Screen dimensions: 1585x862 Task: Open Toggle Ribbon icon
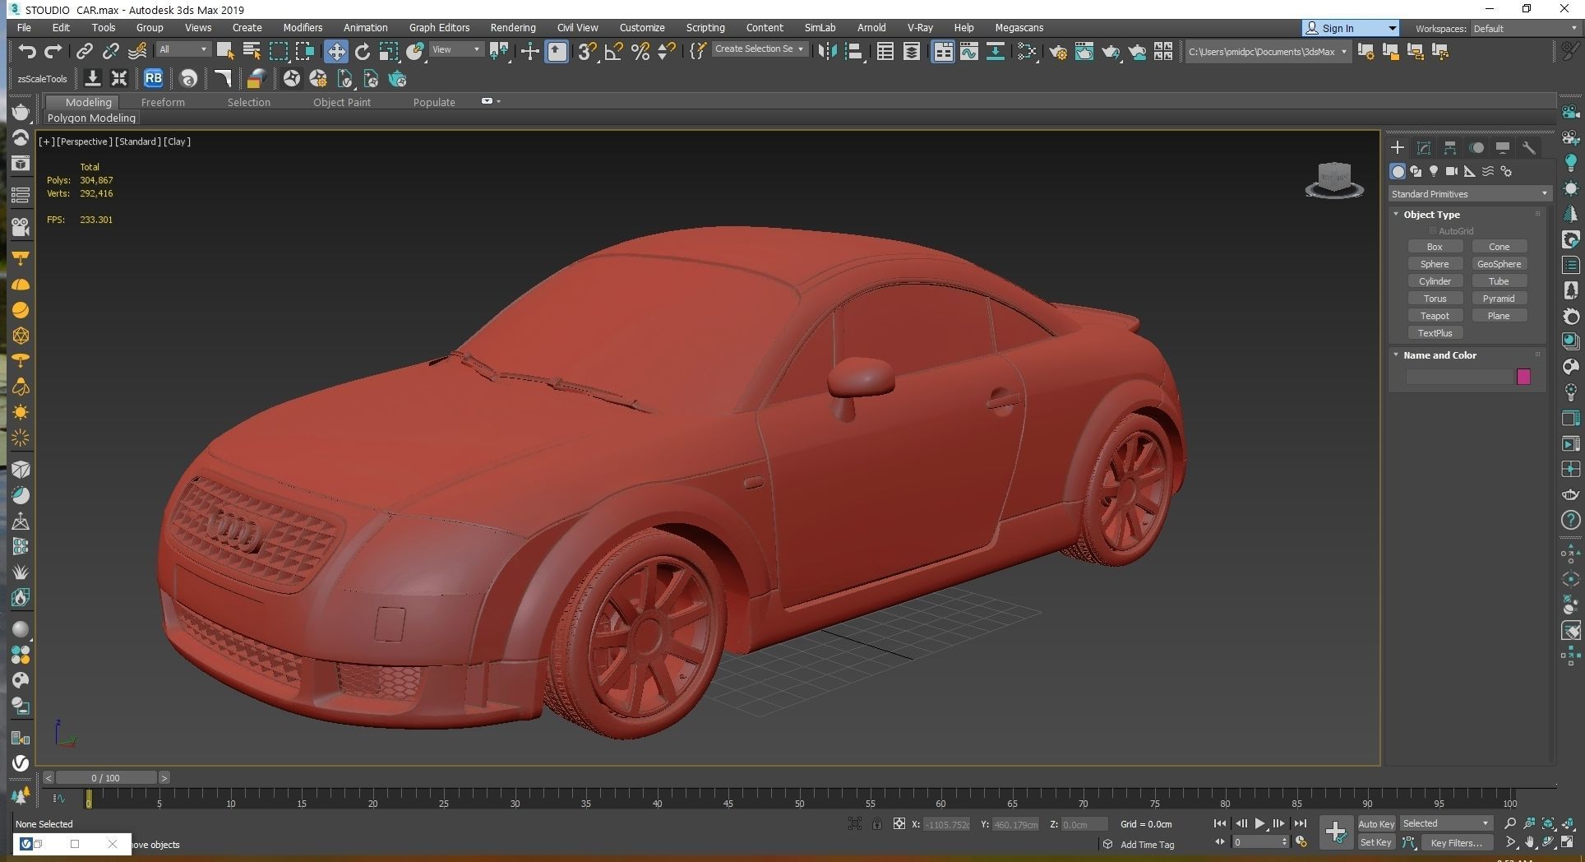click(x=942, y=51)
